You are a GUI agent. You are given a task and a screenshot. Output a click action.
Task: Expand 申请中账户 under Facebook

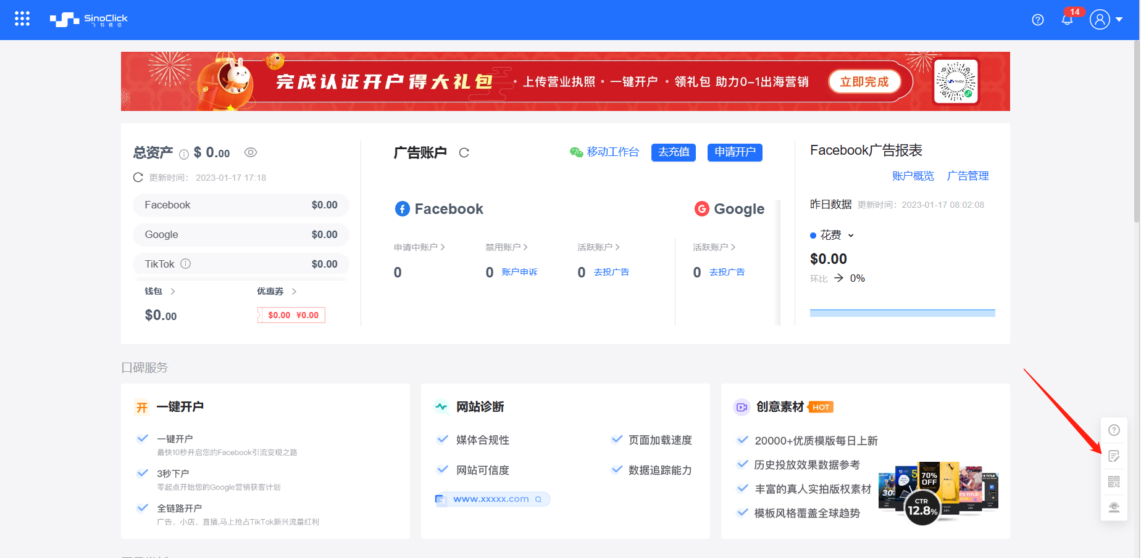419,247
